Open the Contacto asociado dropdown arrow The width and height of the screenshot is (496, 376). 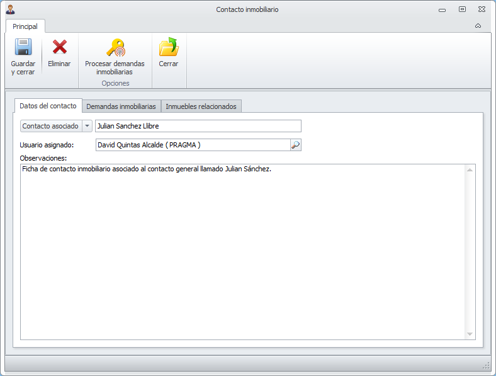coord(87,126)
